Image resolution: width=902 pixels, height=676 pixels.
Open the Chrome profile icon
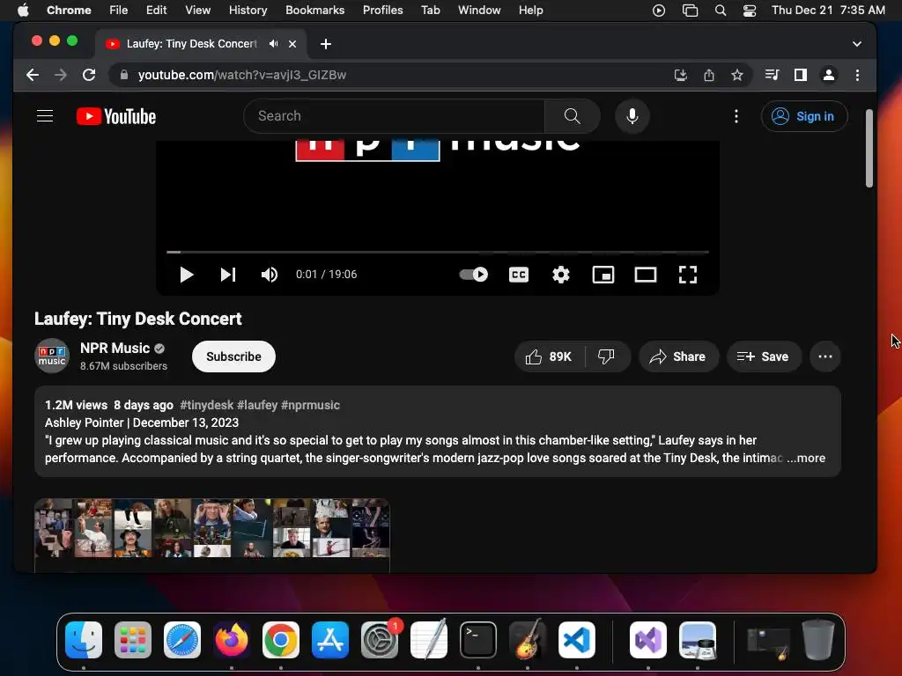(x=828, y=75)
